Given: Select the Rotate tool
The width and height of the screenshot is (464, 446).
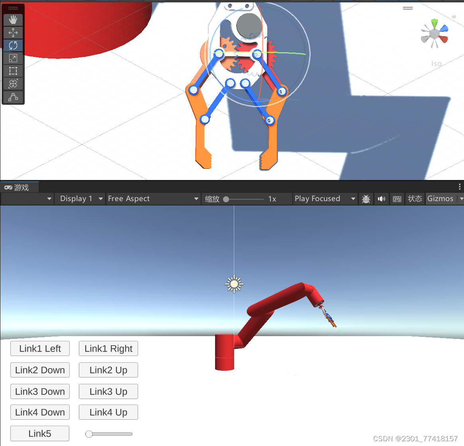Looking at the screenshot, I should (x=13, y=45).
